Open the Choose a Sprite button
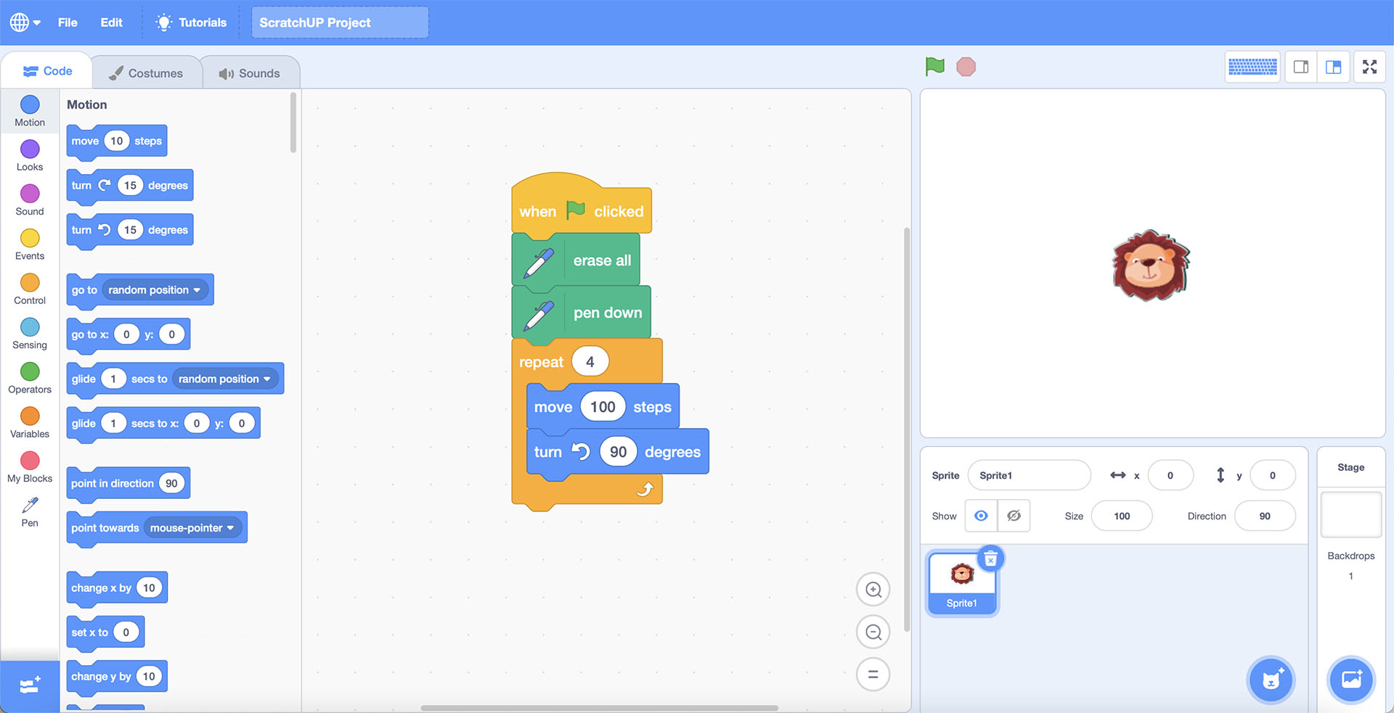The width and height of the screenshot is (1394, 713). [1271, 680]
